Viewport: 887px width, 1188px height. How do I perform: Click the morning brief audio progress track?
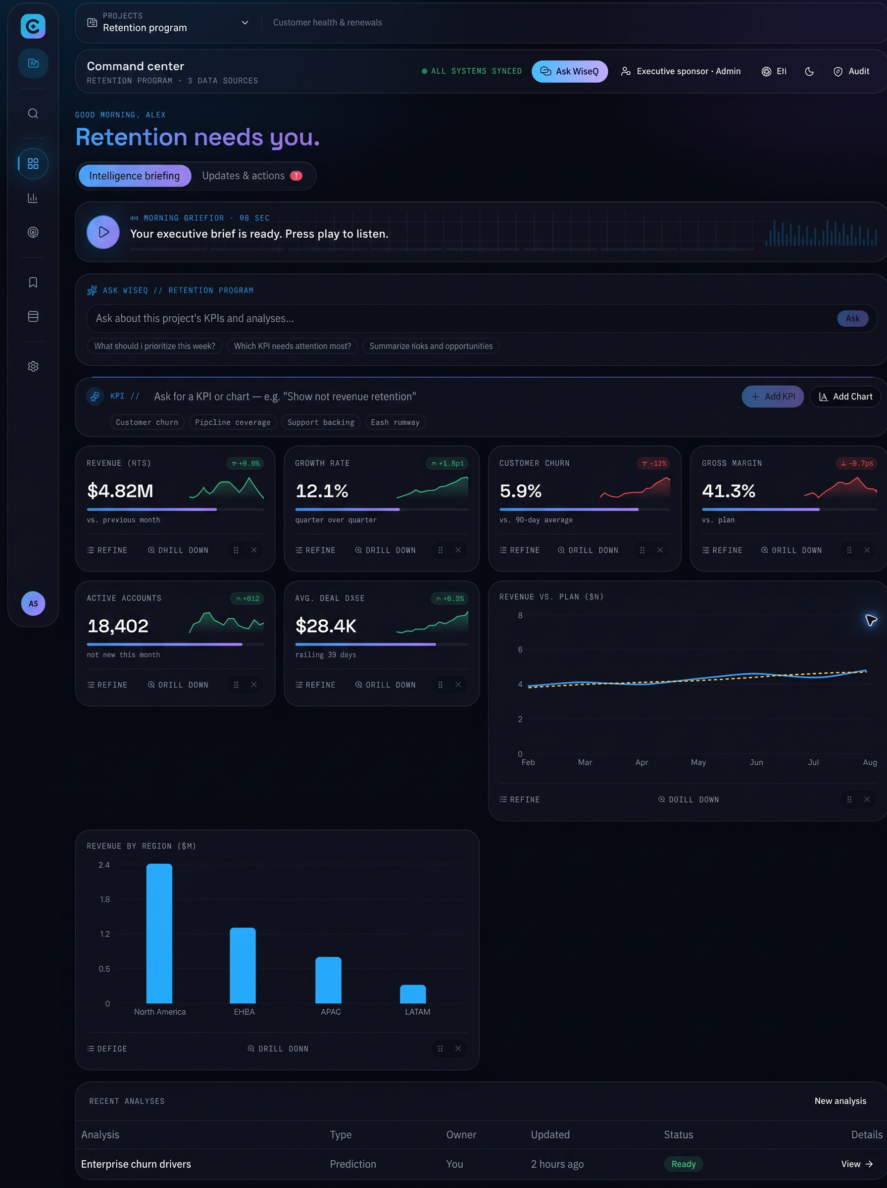click(x=442, y=249)
